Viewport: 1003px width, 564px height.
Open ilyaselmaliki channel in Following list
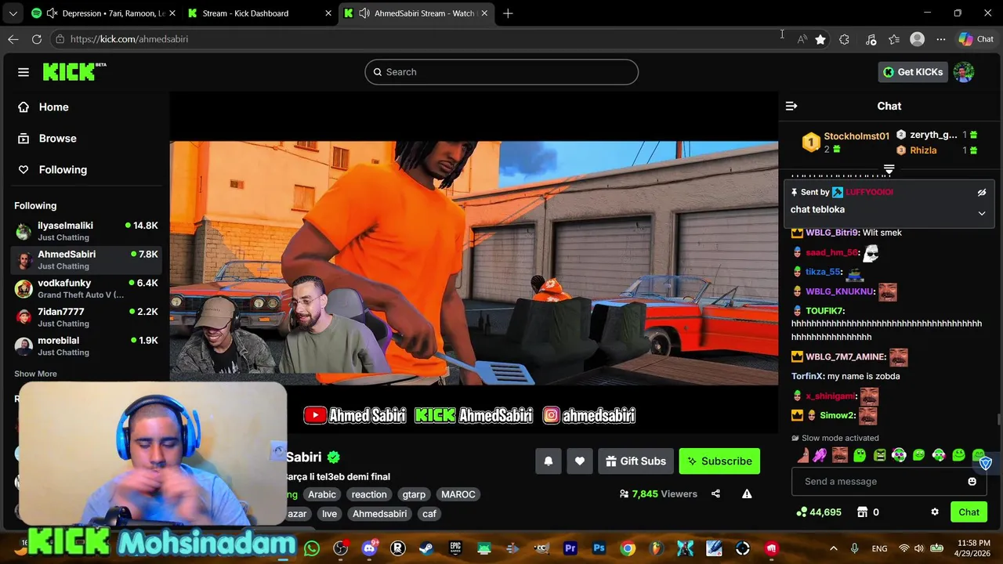click(86, 231)
